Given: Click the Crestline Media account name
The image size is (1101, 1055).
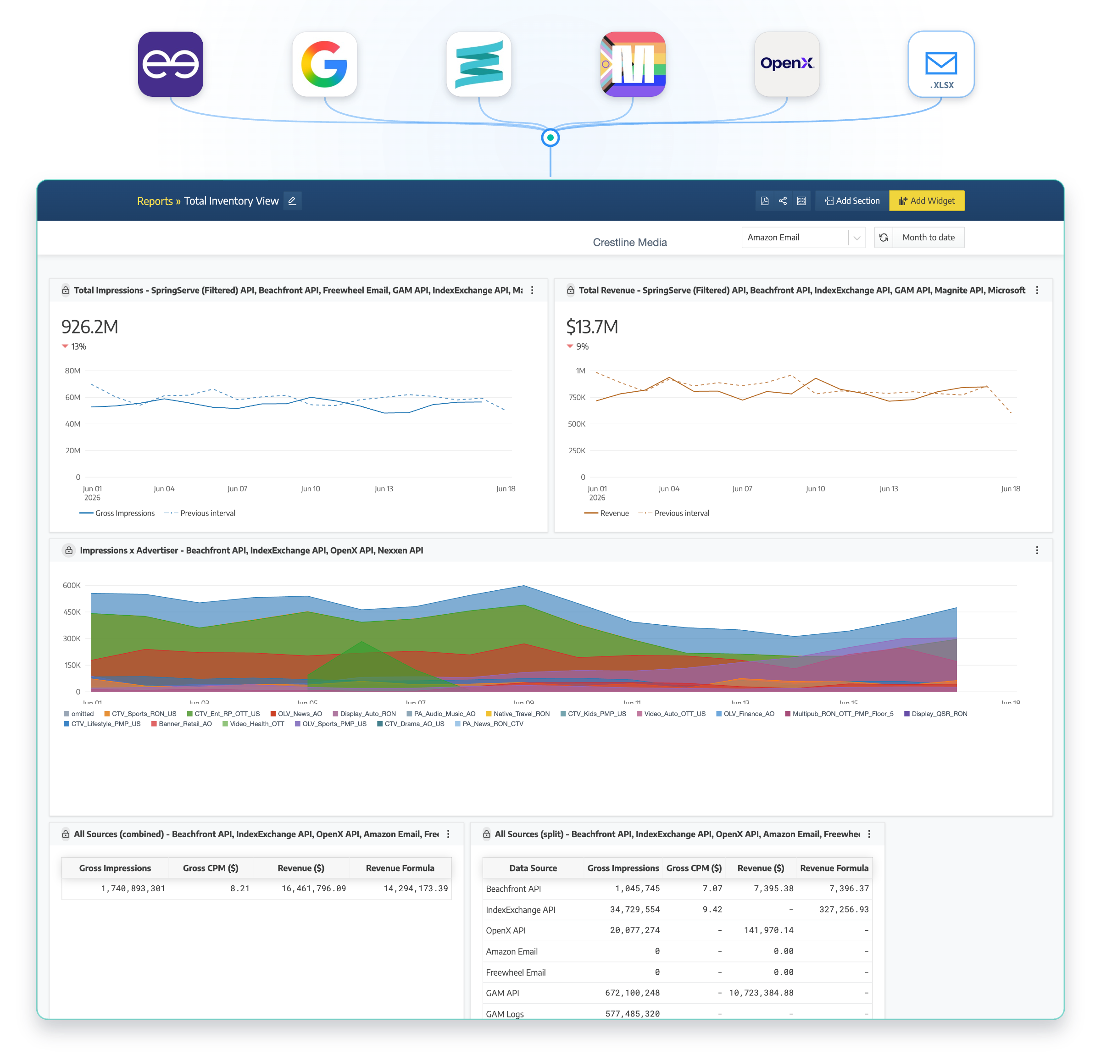Looking at the screenshot, I should click(630, 242).
